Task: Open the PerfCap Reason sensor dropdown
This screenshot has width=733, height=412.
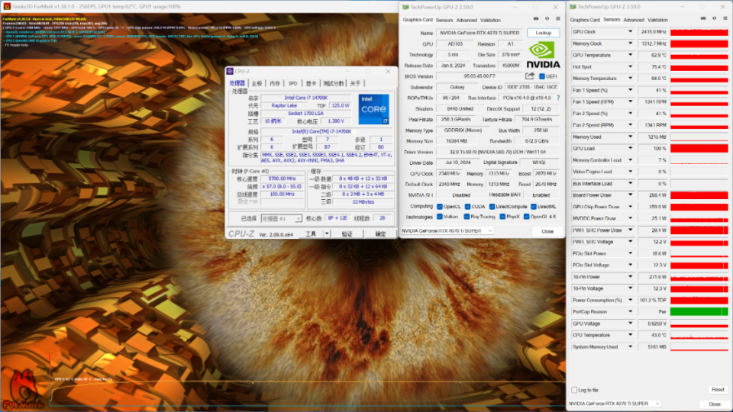Action: tap(630, 311)
